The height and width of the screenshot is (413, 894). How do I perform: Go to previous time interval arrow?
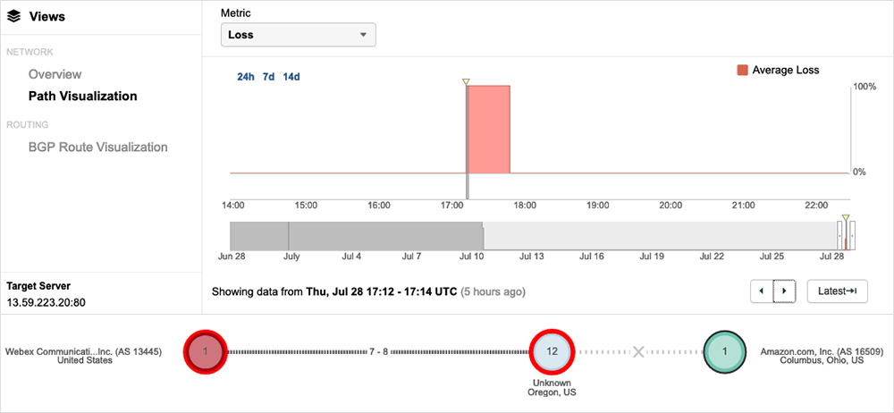pos(762,291)
